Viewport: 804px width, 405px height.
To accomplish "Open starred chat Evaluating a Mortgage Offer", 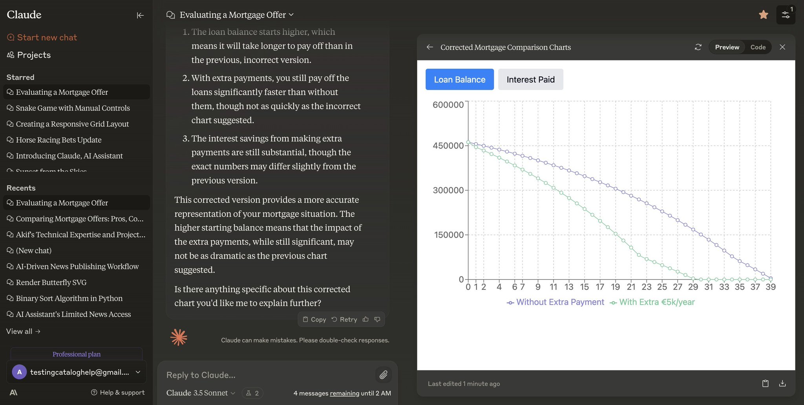I will [x=77, y=92].
